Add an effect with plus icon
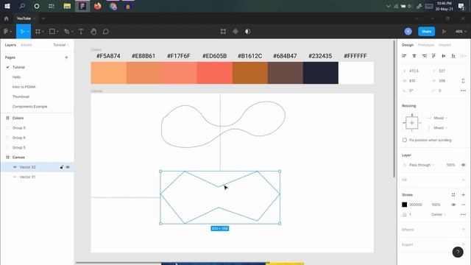Viewport: 471px width, 265px height. 463,230
